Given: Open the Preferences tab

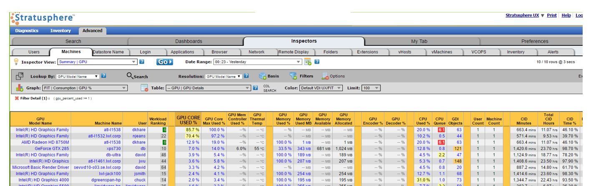Looking at the screenshot, I should 535,41.
